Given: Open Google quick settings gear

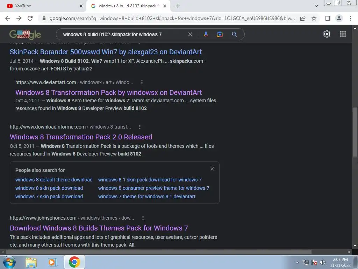Looking at the screenshot, I should 327,34.
